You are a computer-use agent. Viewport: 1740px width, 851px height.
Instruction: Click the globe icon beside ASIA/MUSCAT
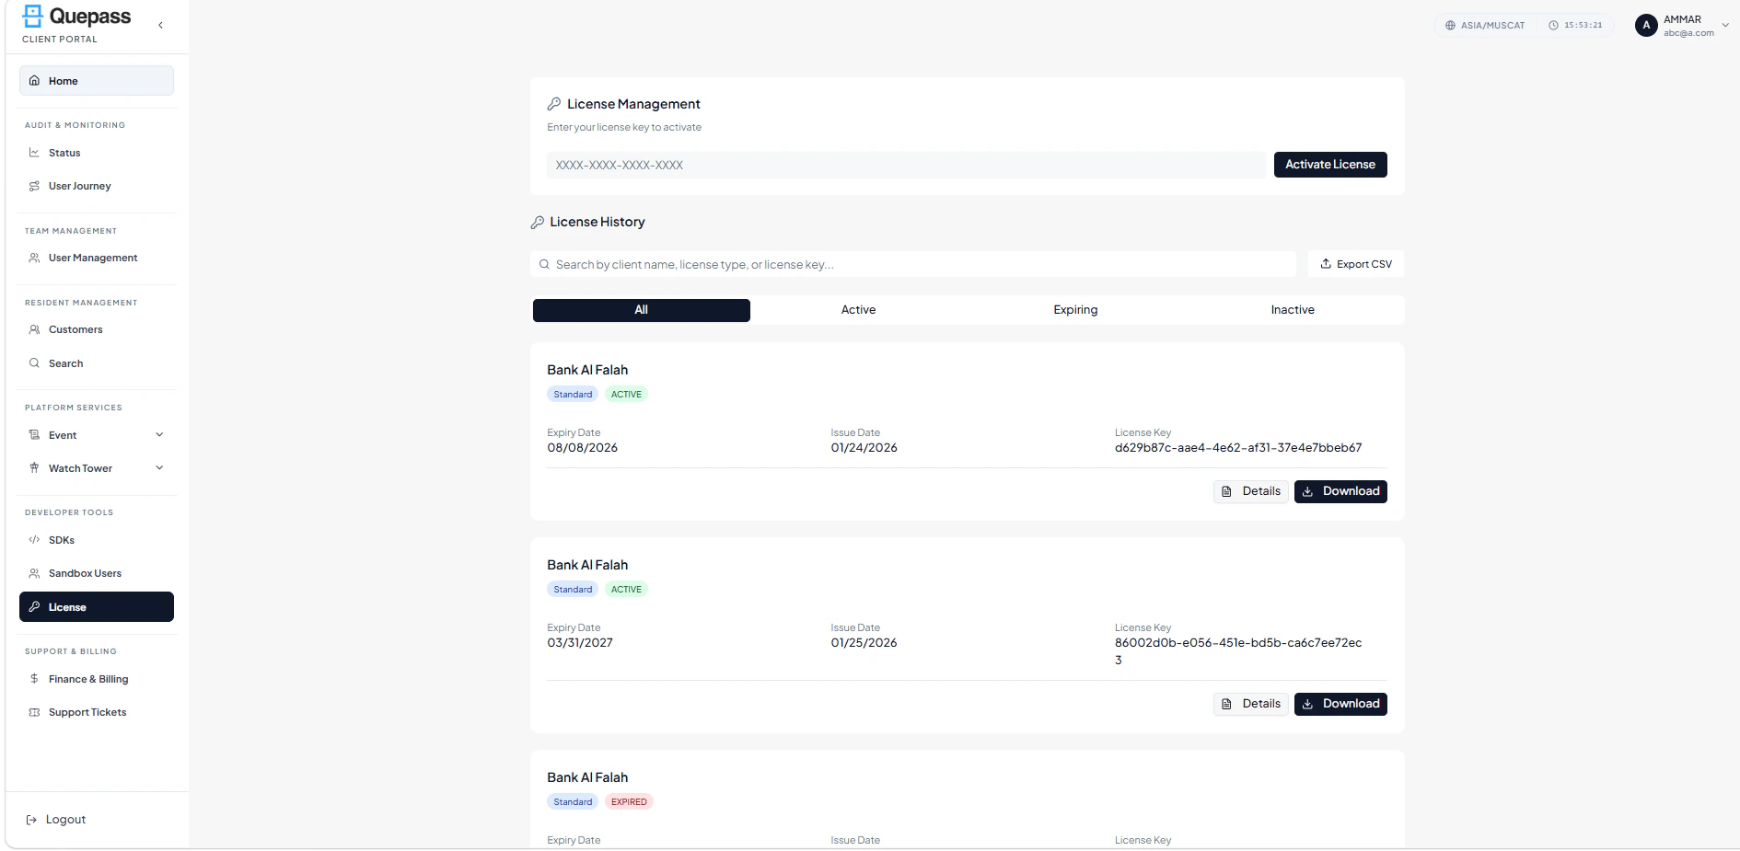(1450, 26)
